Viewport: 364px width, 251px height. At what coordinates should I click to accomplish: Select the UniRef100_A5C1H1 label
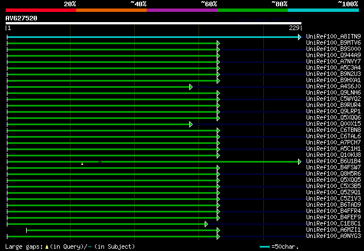point(333,149)
